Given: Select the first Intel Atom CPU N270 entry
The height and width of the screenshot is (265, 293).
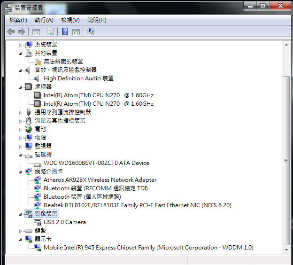Looking at the screenshot, I should pyautogui.click(x=99, y=95).
